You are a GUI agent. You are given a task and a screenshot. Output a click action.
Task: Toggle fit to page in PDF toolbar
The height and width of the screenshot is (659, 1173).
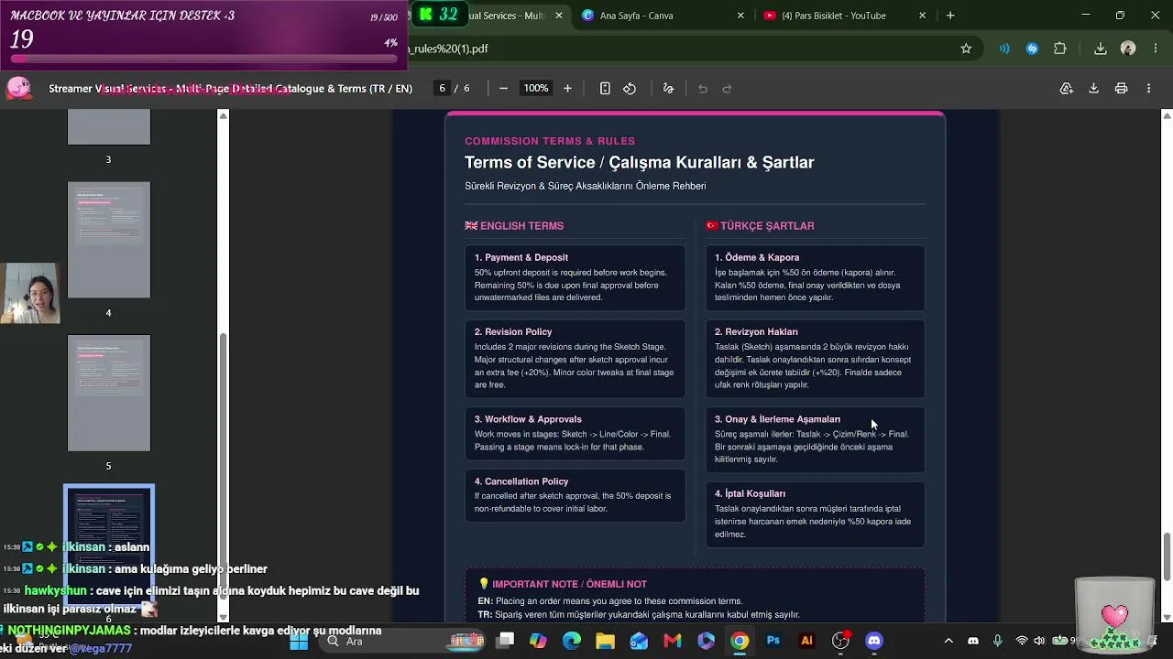(x=605, y=89)
